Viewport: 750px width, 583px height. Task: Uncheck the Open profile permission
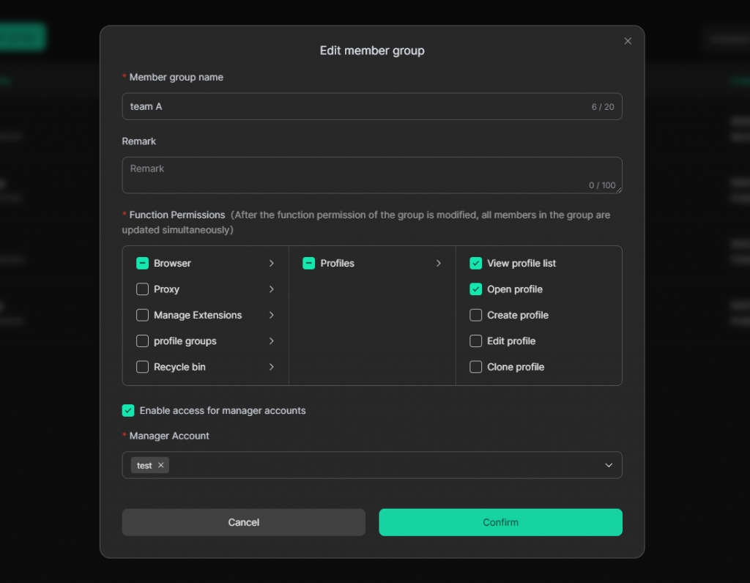click(476, 289)
